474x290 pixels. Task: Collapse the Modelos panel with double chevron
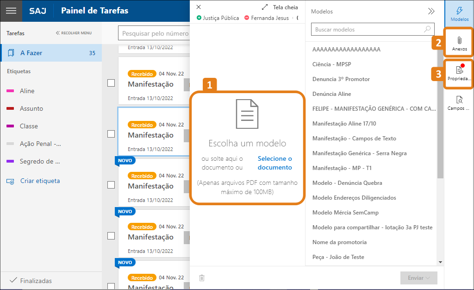pyautogui.click(x=431, y=11)
